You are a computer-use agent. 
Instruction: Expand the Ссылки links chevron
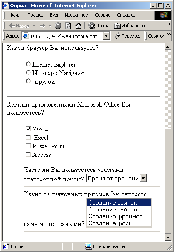(168, 34)
